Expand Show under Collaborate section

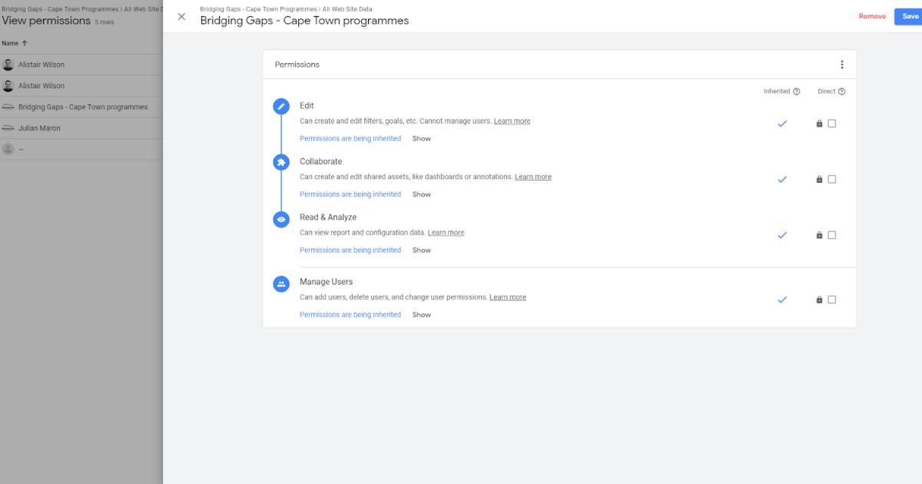click(421, 194)
